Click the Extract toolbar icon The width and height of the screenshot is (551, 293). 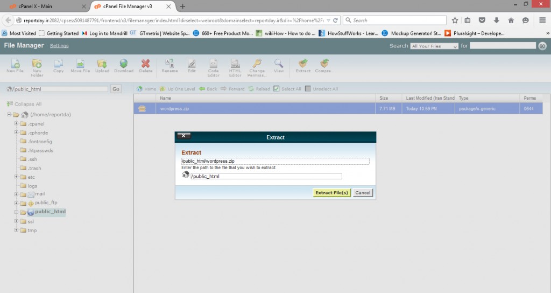[303, 64]
